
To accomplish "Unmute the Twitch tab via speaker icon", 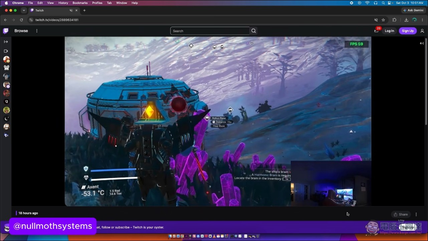I will click(71, 10).
